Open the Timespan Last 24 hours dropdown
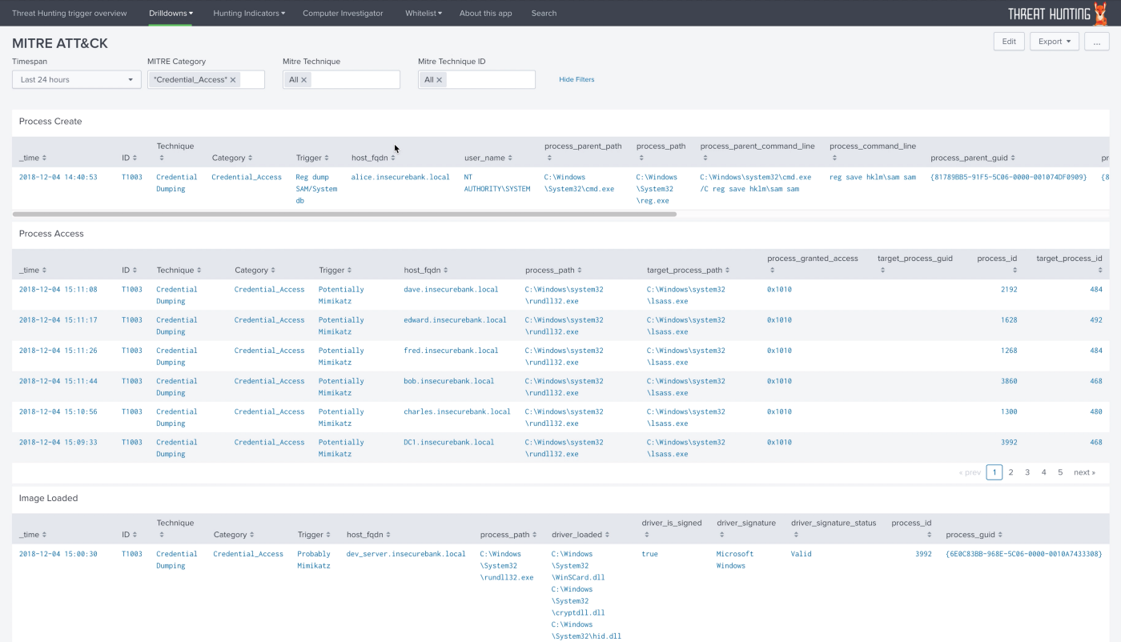1121x642 pixels. 77,80
